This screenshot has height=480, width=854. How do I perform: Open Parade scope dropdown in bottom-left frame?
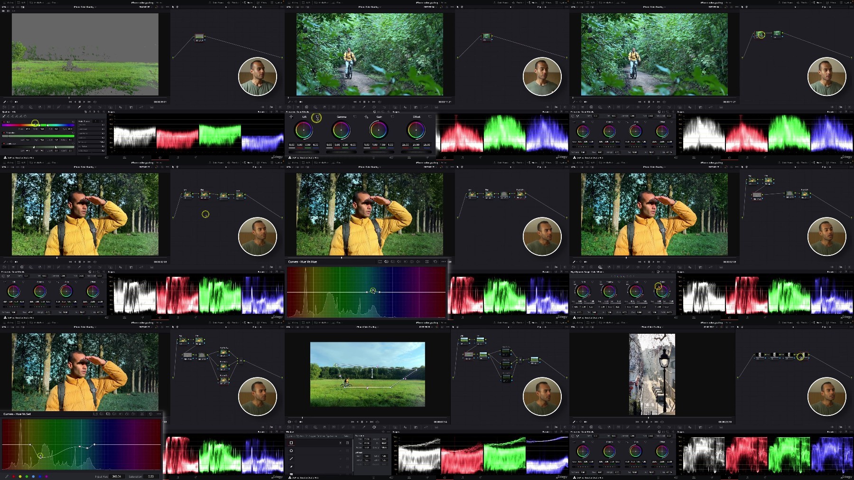(262, 432)
